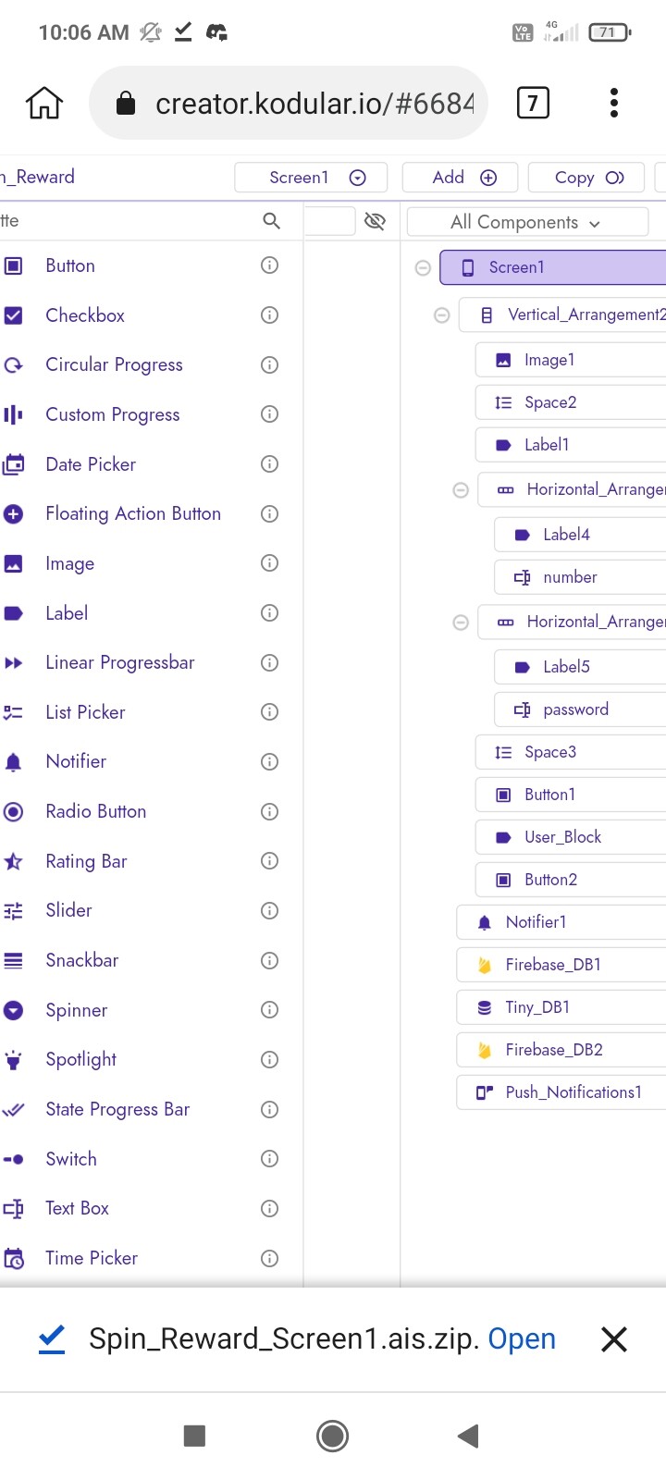
Task: Toggle hidden components visibility eye icon
Action: point(375,221)
